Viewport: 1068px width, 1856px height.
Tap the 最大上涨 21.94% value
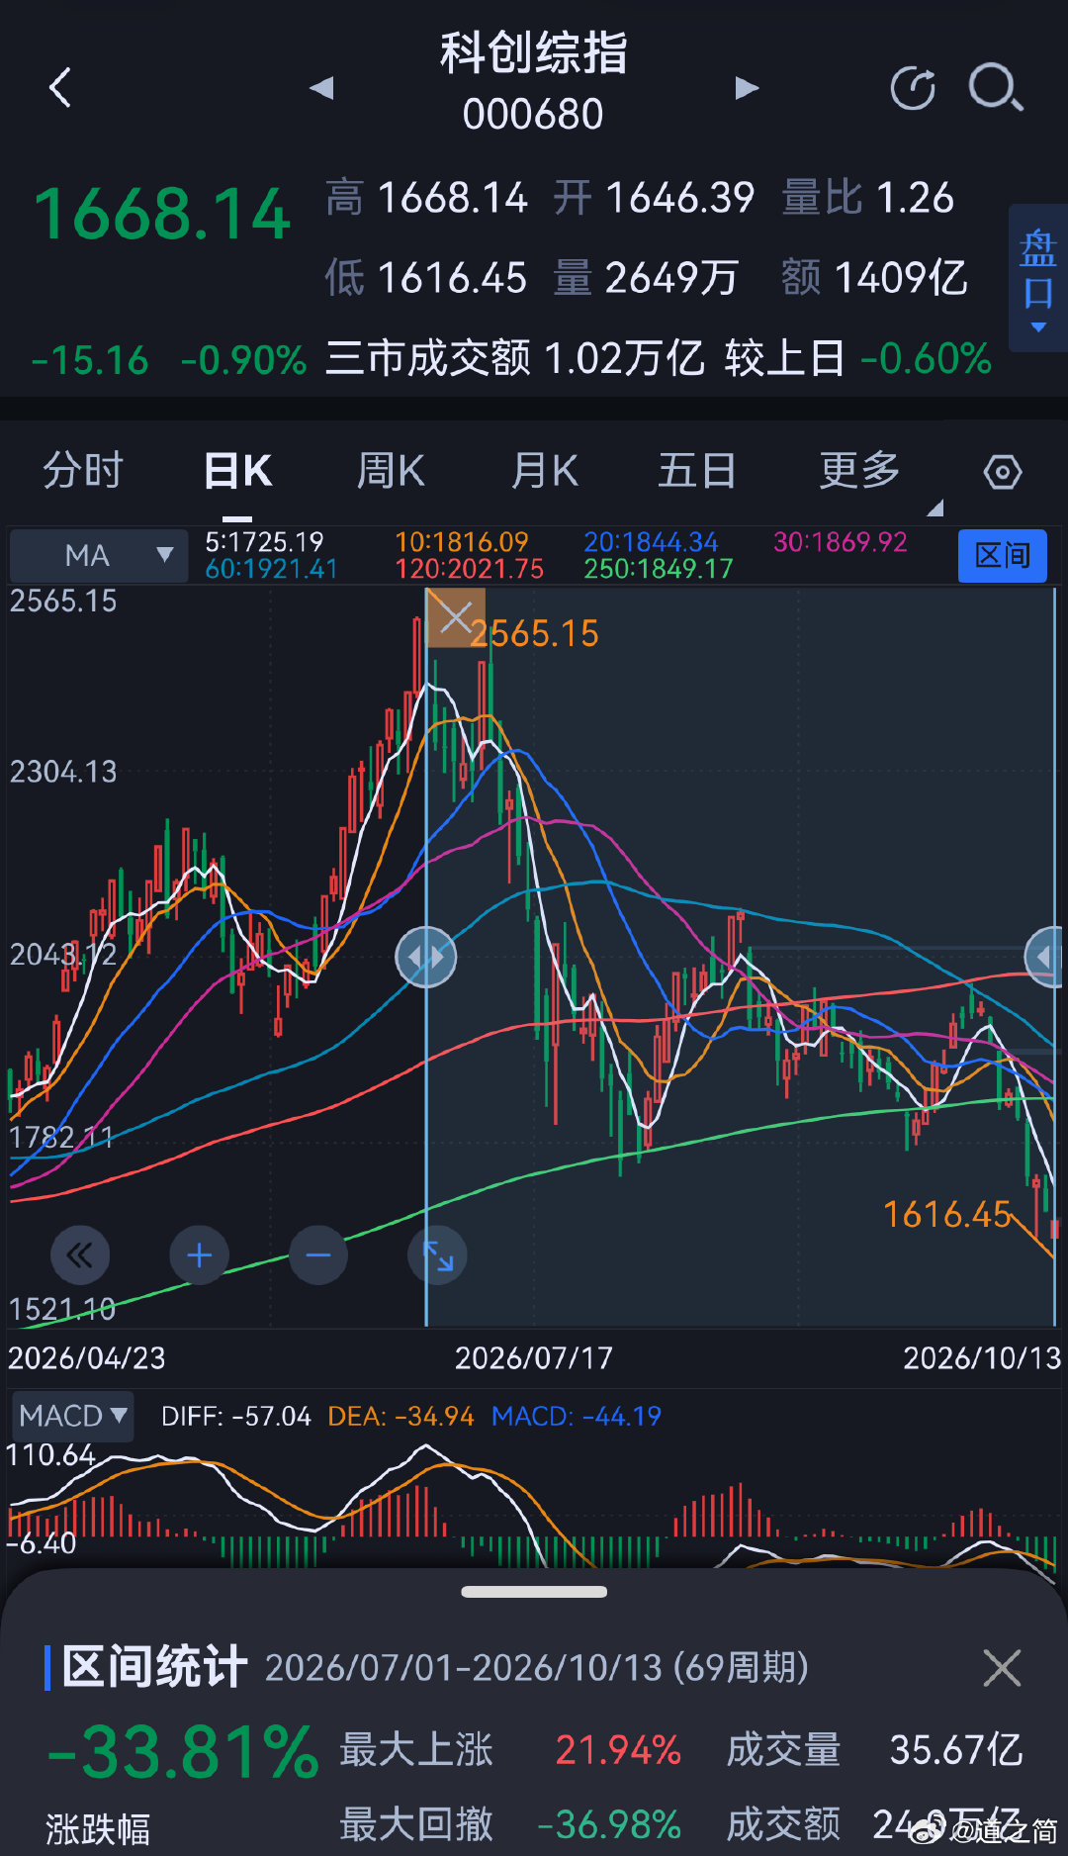pyautogui.click(x=618, y=1750)
